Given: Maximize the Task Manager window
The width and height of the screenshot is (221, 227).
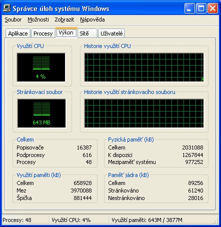Looking at the screenshot, I should click(201, 8).
